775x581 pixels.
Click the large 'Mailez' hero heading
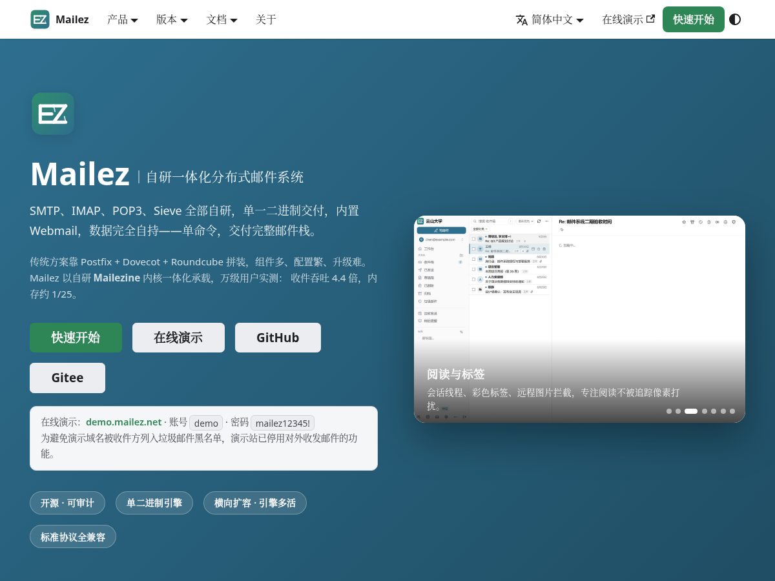coord(80,174)
